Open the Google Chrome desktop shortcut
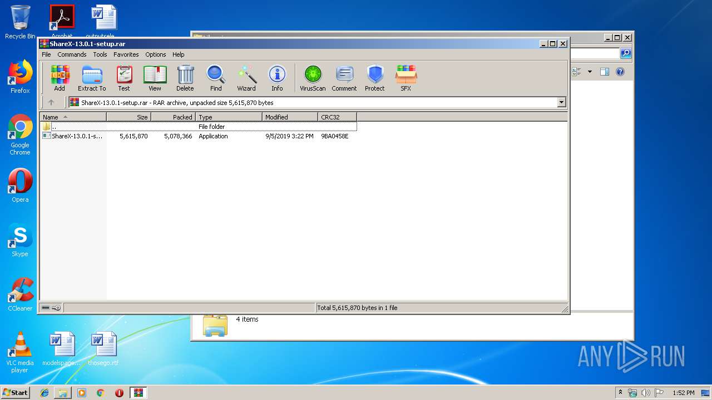712x400 pixels. pos(20,134)
